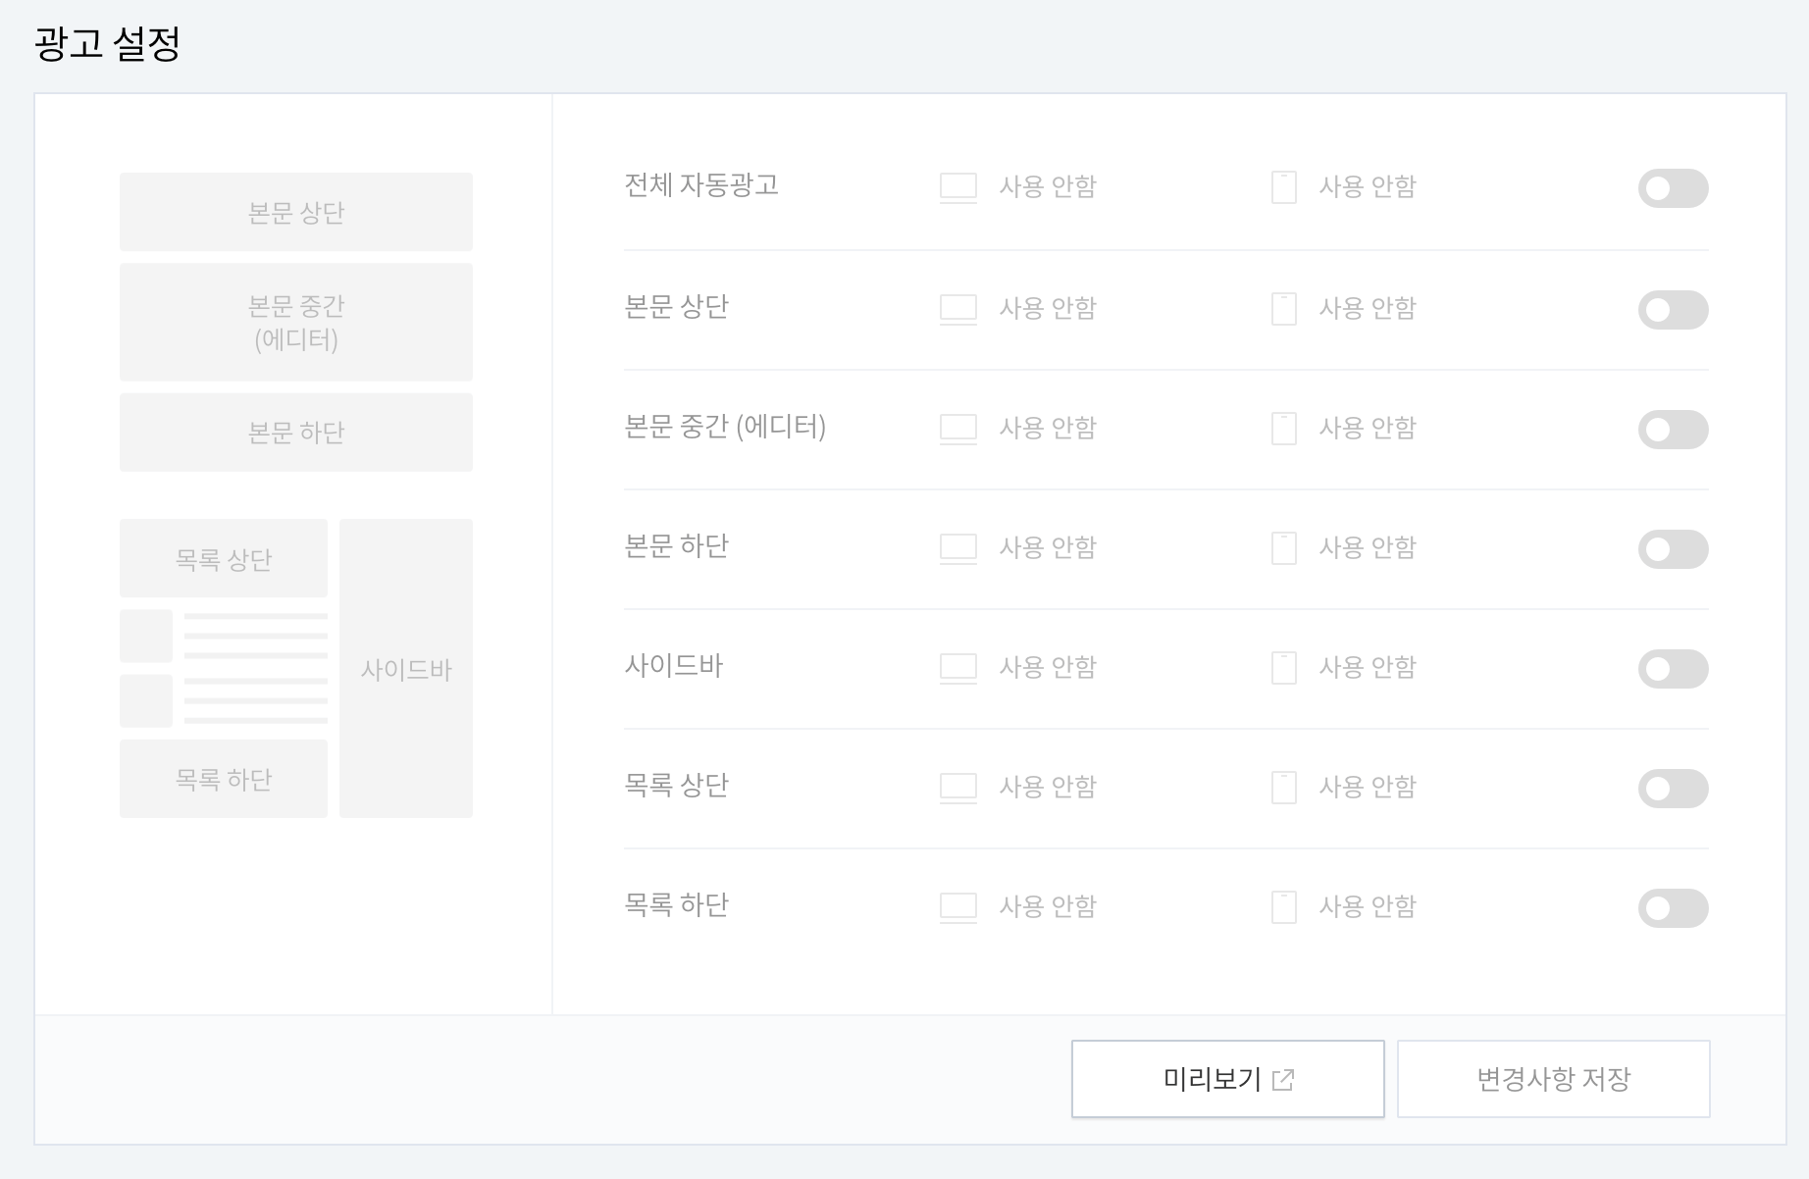Click the 미리보기 preview button
This screenshot has height=1179, width=1809.
1227,1079
